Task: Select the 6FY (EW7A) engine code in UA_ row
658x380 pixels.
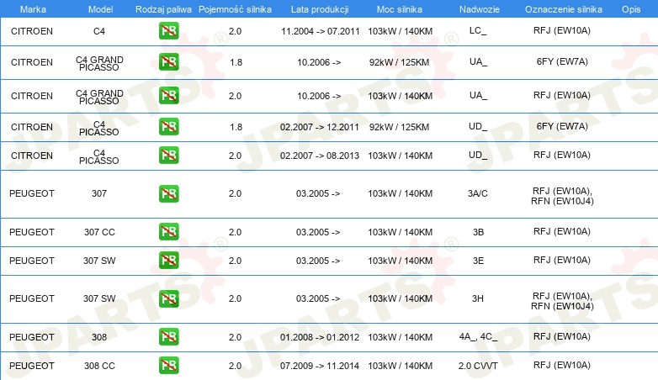Action: click(562, 61)
